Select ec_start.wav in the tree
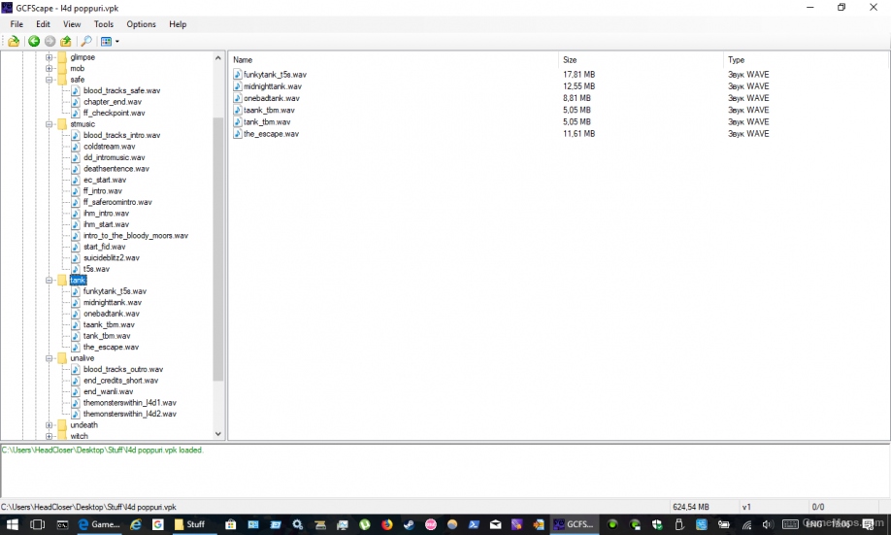Image resolution: width=891 pixels, height=535 pixels. pyautogui.click(x=105, y=180)
